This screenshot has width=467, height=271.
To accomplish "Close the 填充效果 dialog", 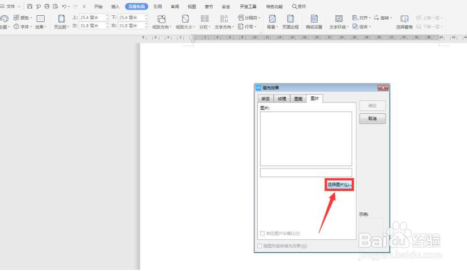I will point(383,87).
